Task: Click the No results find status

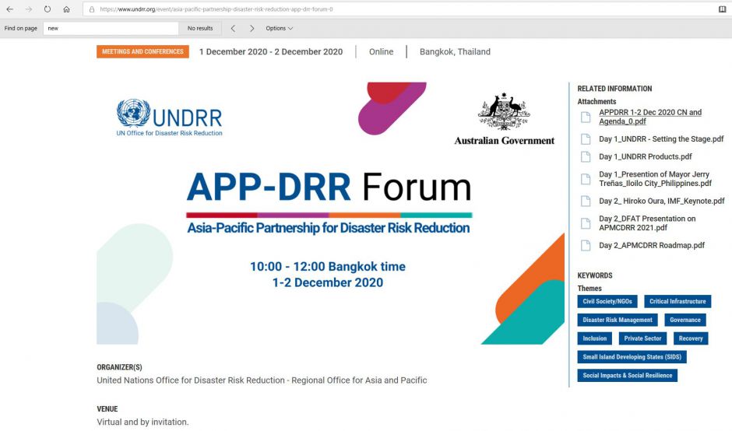Action: [200, 29]
